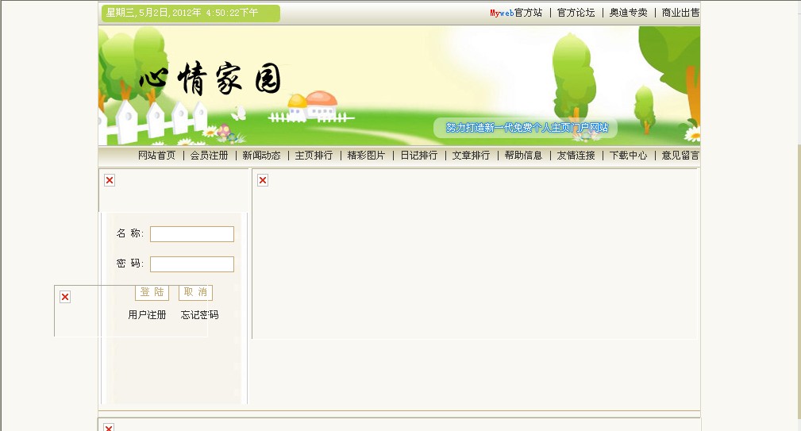Image resolution: width=801 pixels, height=431 pixels.
Task: Open 文章排行 navigation item
Action: (471, 156)
